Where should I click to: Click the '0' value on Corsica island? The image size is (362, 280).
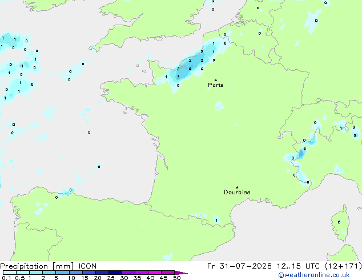tap(339, 222)
